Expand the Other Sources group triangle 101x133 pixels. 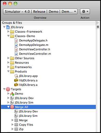coord(8,58)
